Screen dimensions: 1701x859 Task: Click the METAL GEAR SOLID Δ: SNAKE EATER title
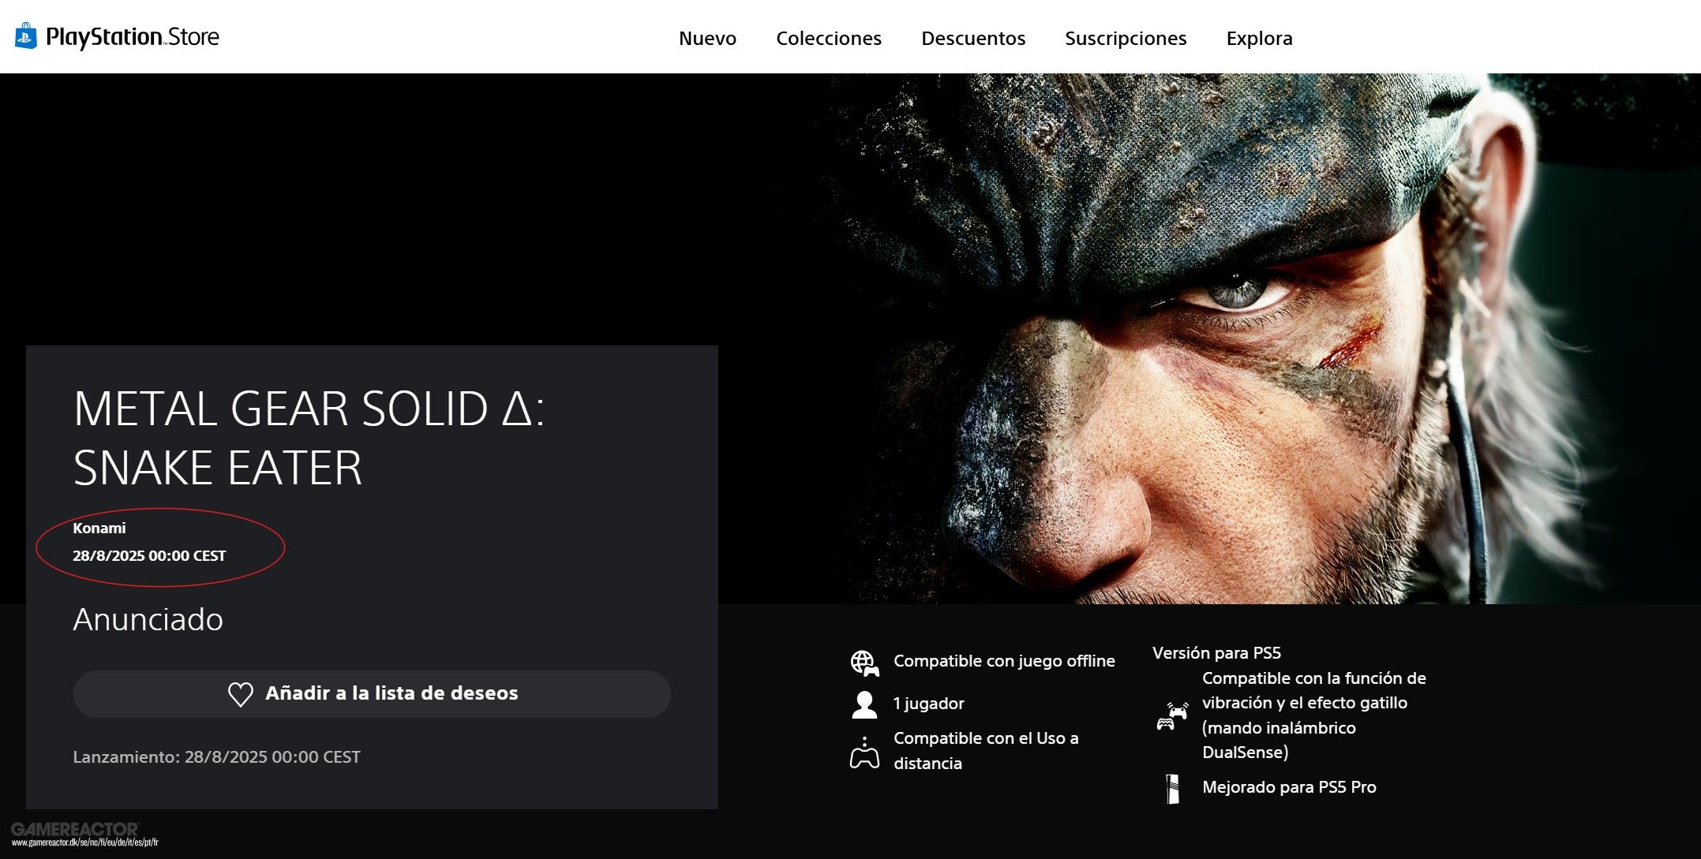[309, 438]
